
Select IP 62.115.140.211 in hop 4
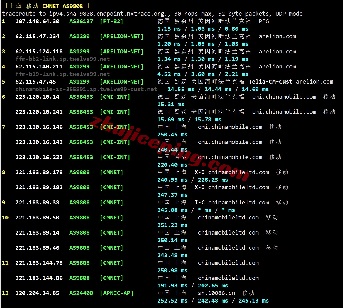(39, 67)
